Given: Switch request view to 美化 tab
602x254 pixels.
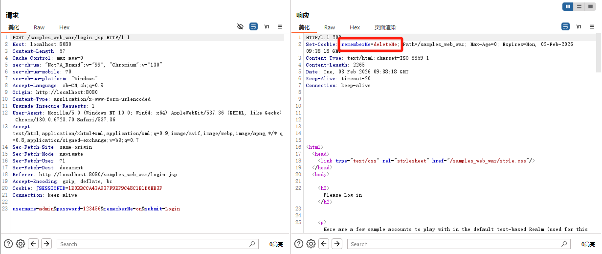Looking at the screenshot, I should coord(14,27).
